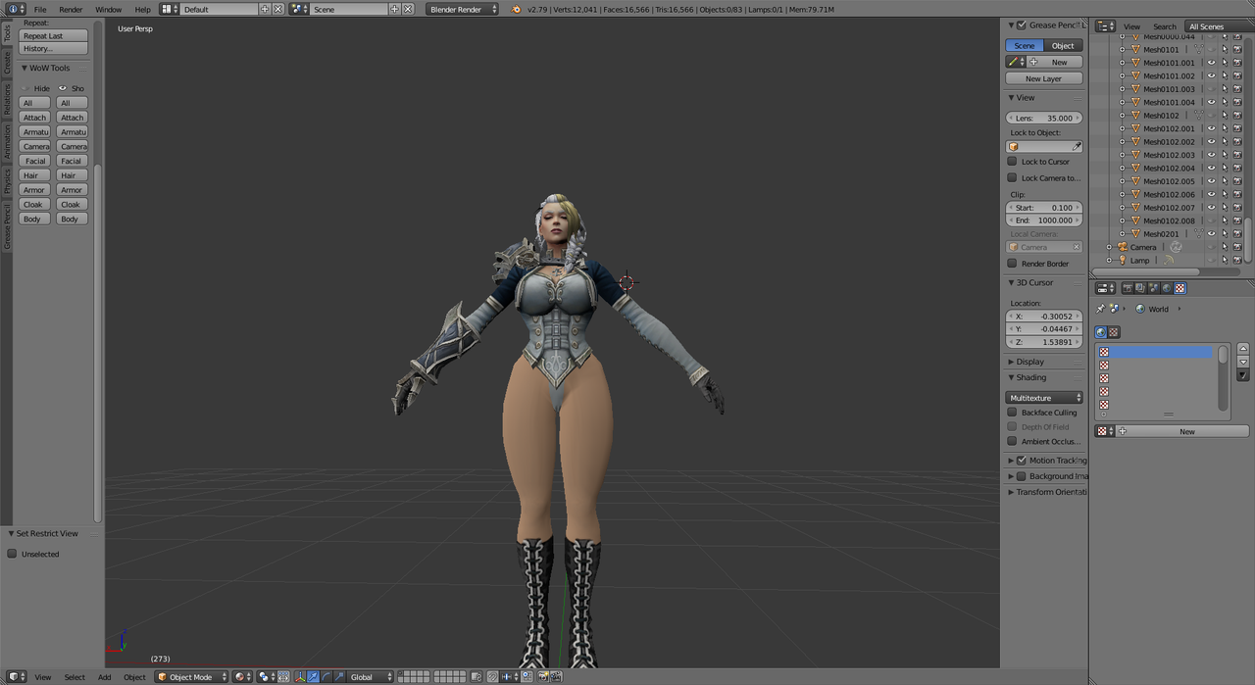
Task: Toggle the 3D manipulator axis icon
Action: [300, 677]
